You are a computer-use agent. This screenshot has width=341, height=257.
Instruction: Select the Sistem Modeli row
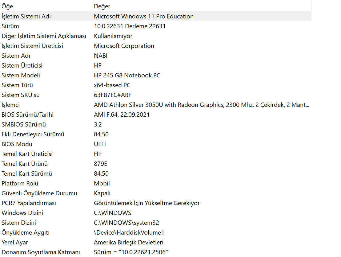pyautogui.click(x=156, y=75)
